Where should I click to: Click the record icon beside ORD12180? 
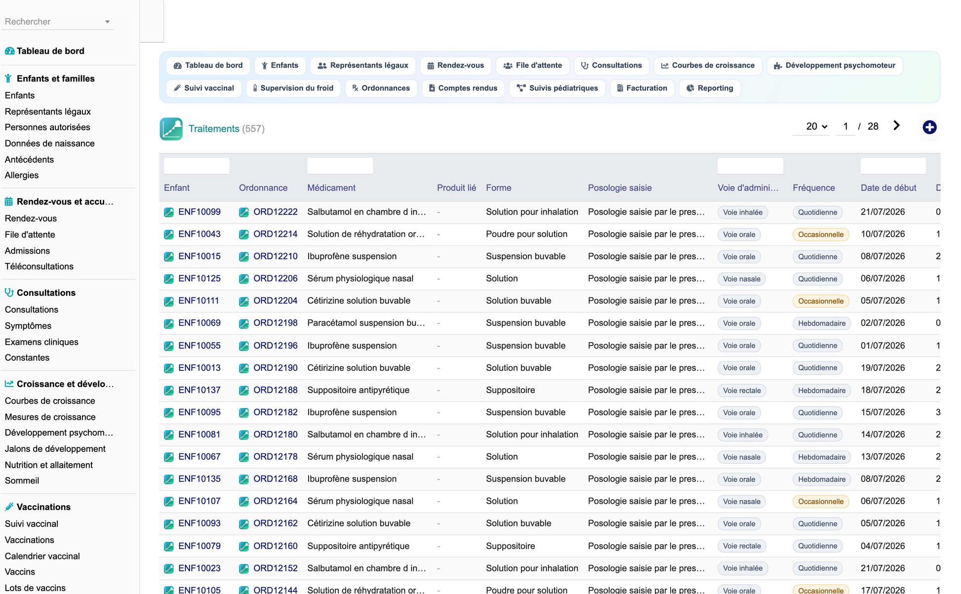[244, 435]
